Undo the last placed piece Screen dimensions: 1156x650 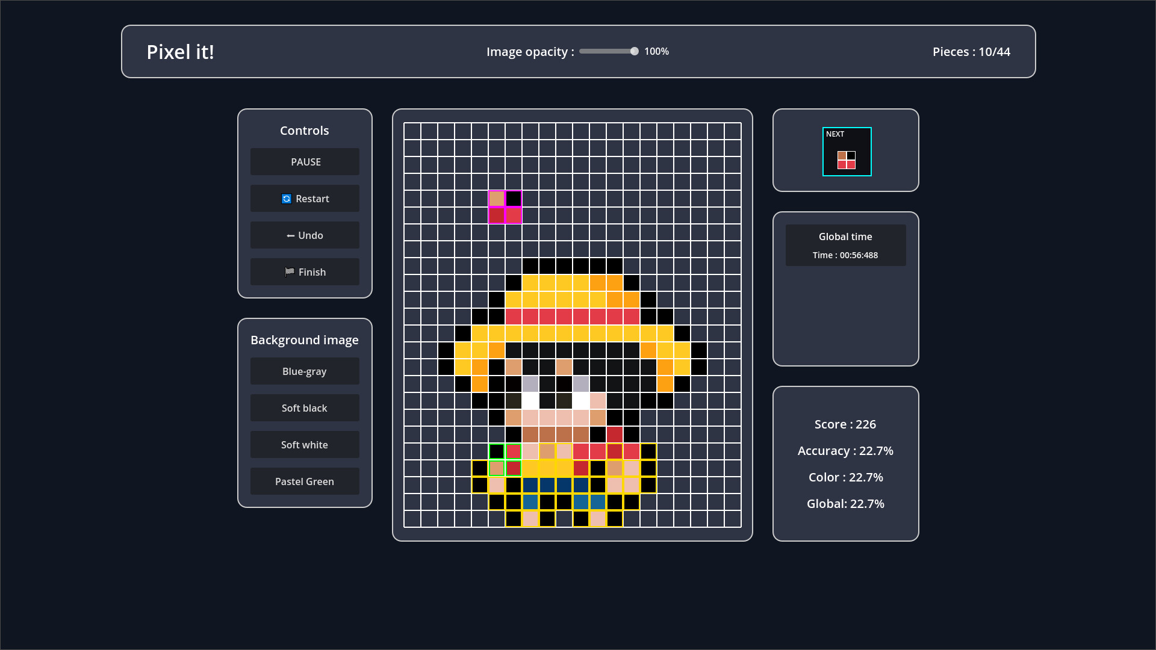click(305, 235)
